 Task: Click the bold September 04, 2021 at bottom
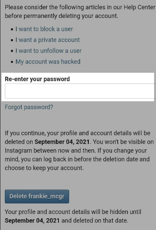[32, 220]
